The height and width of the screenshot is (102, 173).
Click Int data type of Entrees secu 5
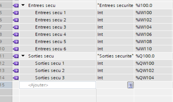(100, 42)
